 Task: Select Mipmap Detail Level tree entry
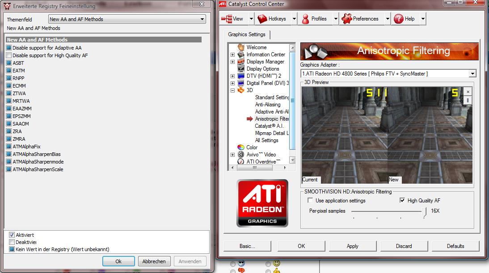point(272,133)
